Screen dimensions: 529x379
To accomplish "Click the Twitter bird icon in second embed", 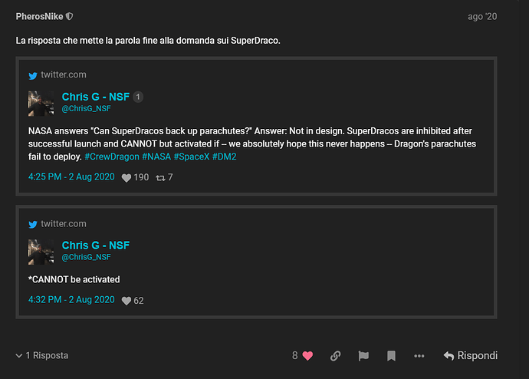I will tap(33, 224).
